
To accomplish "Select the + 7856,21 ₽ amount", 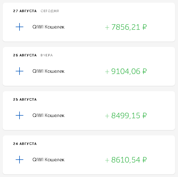I will pyautogui.click(x=126, y=27).
